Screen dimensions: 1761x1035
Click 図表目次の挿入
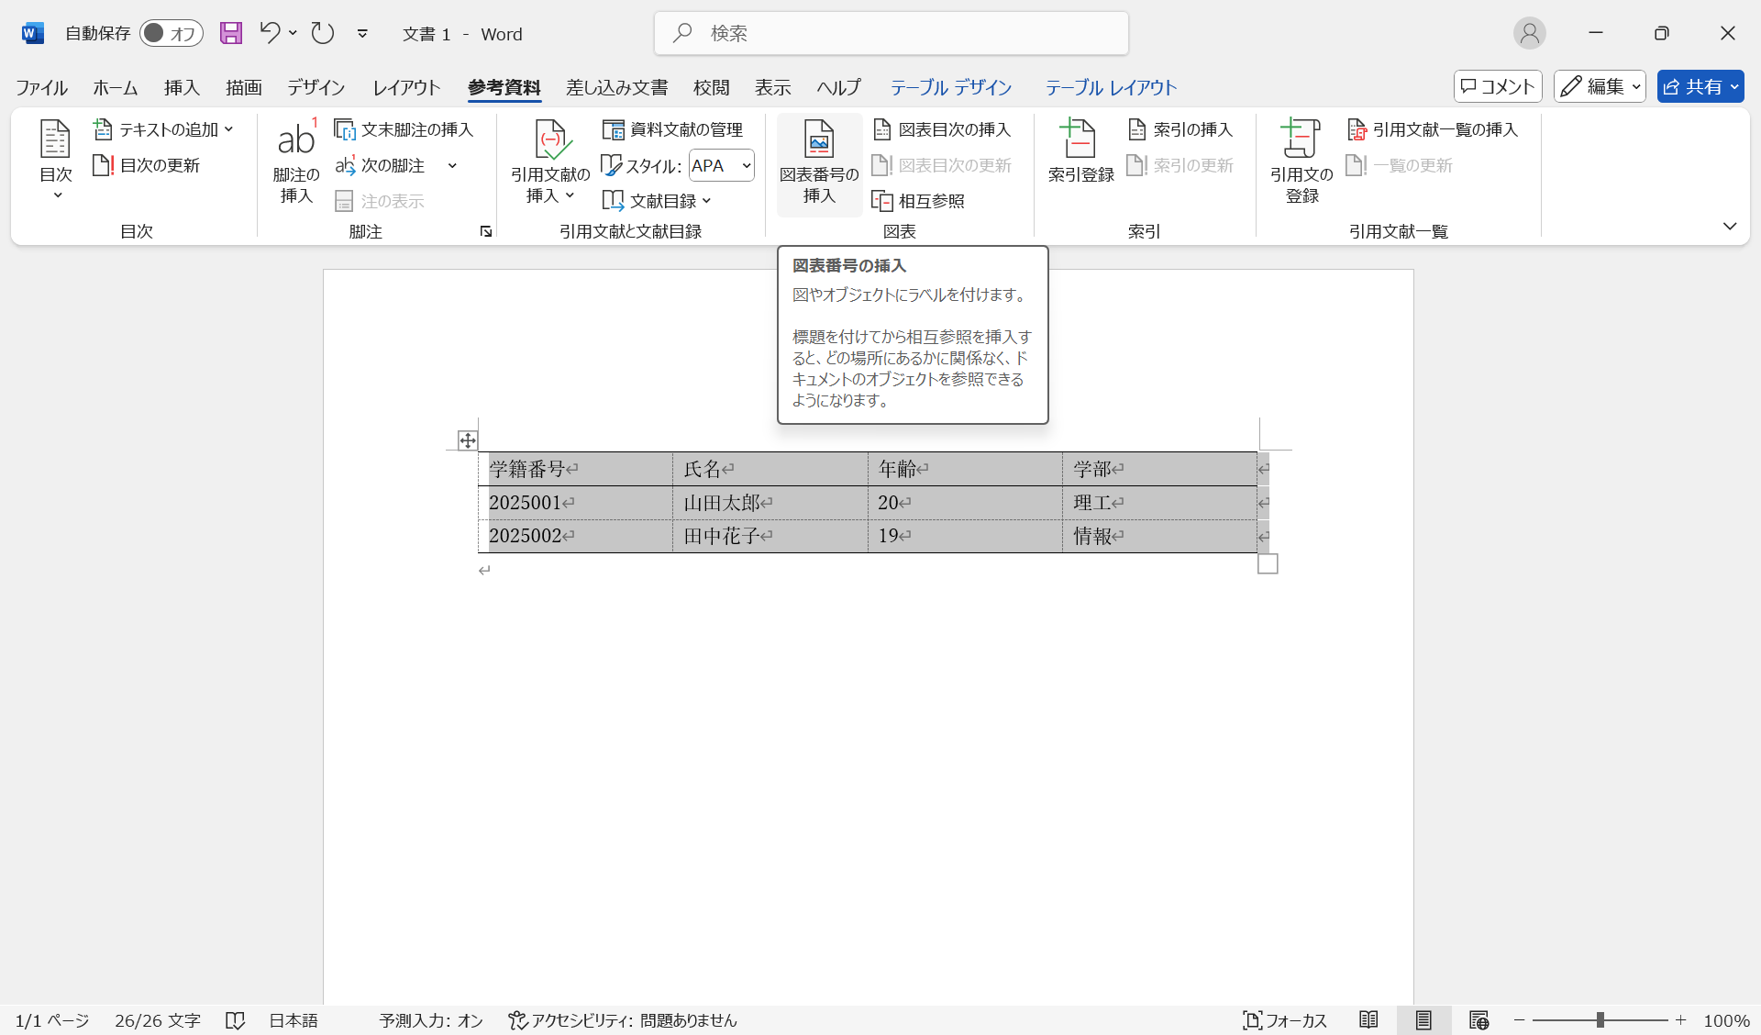click(942, 129)
